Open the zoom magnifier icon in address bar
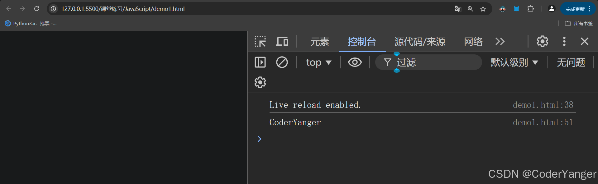 point(471,9)
